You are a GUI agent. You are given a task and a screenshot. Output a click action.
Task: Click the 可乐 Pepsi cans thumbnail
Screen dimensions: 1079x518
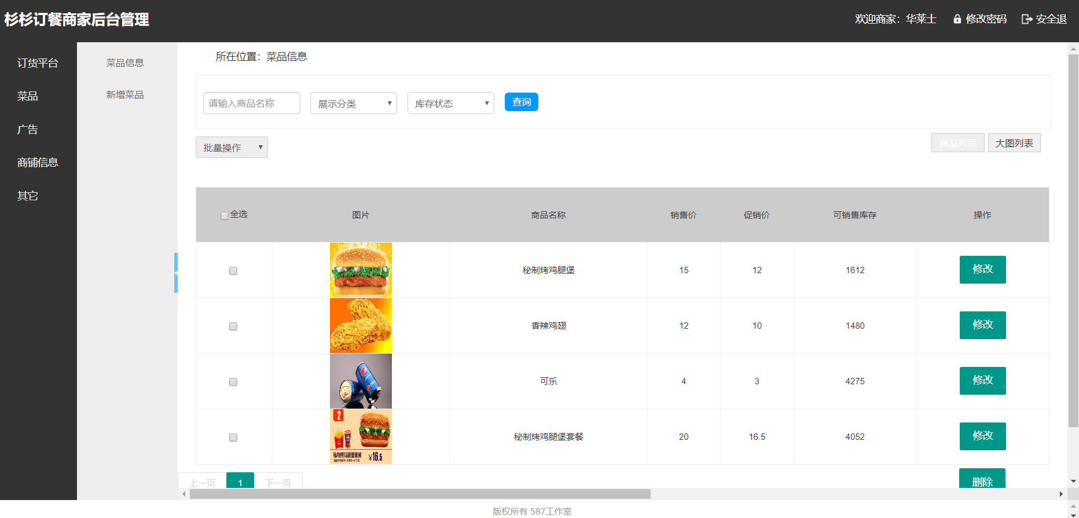coord(361,381)
